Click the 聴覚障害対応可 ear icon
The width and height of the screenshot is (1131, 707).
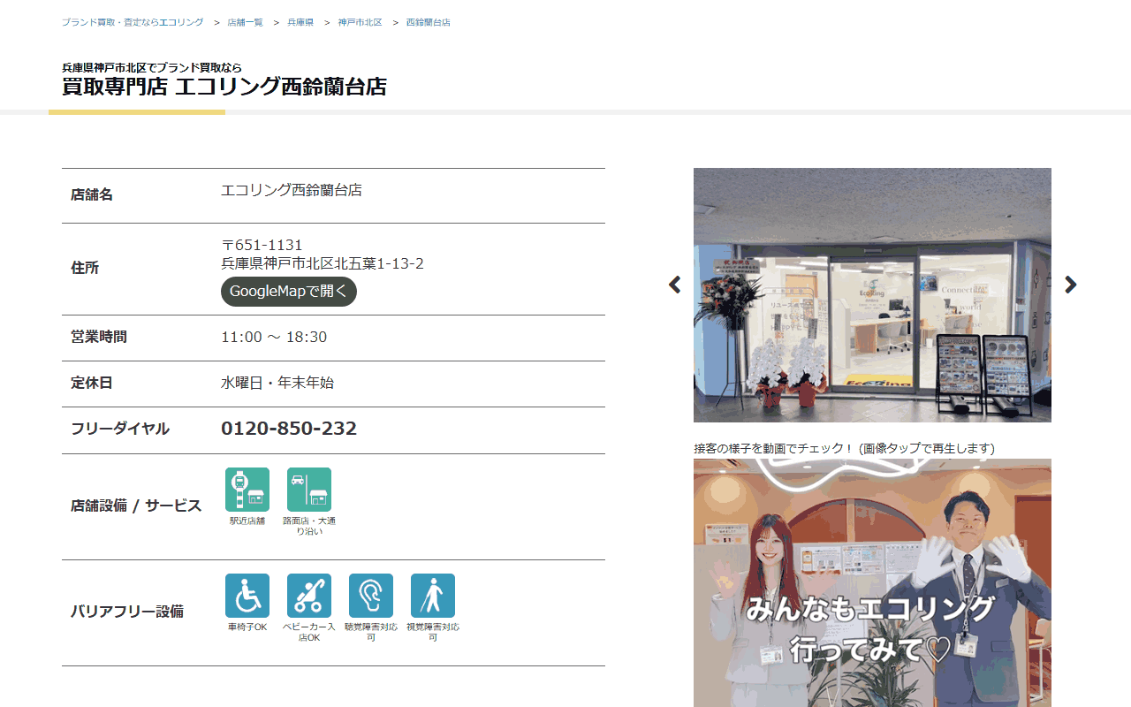click(371, 596)
